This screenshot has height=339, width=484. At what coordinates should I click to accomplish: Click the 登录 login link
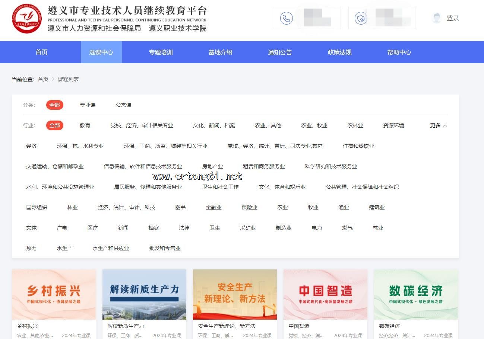pyautogui.click(x=453, y=18)
